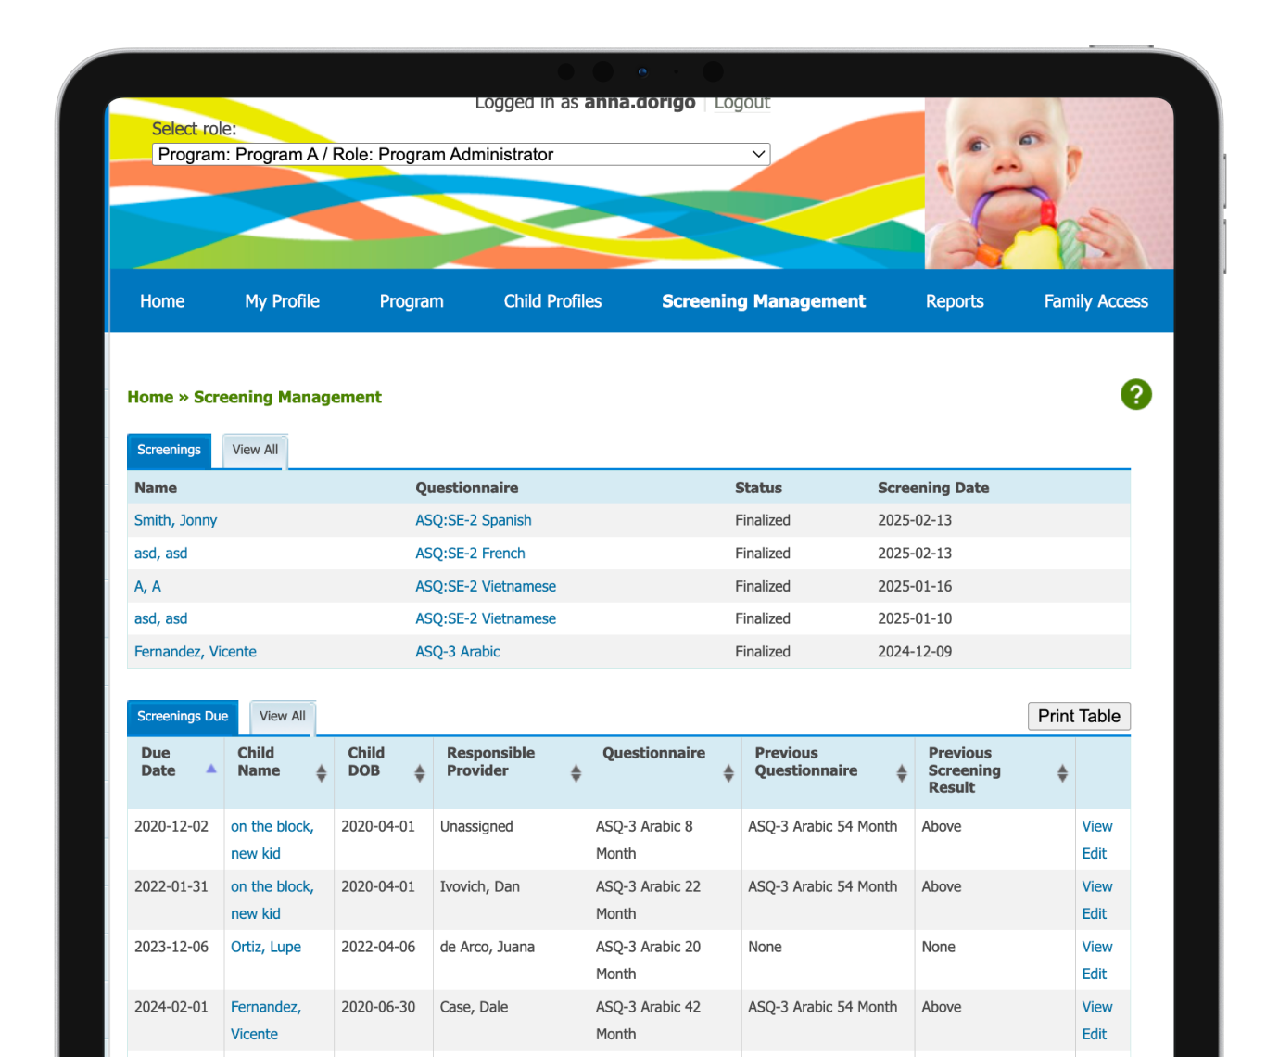Sort the Child DOB column

pyautogui.click(x=420, y=772)
